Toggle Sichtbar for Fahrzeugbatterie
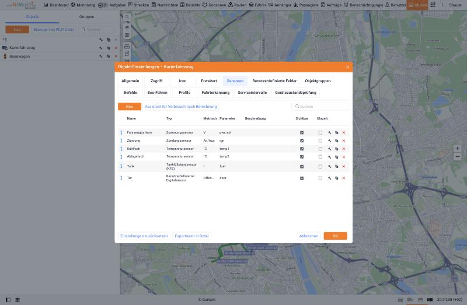Screen dimensions: 467x305 point(302,133)
